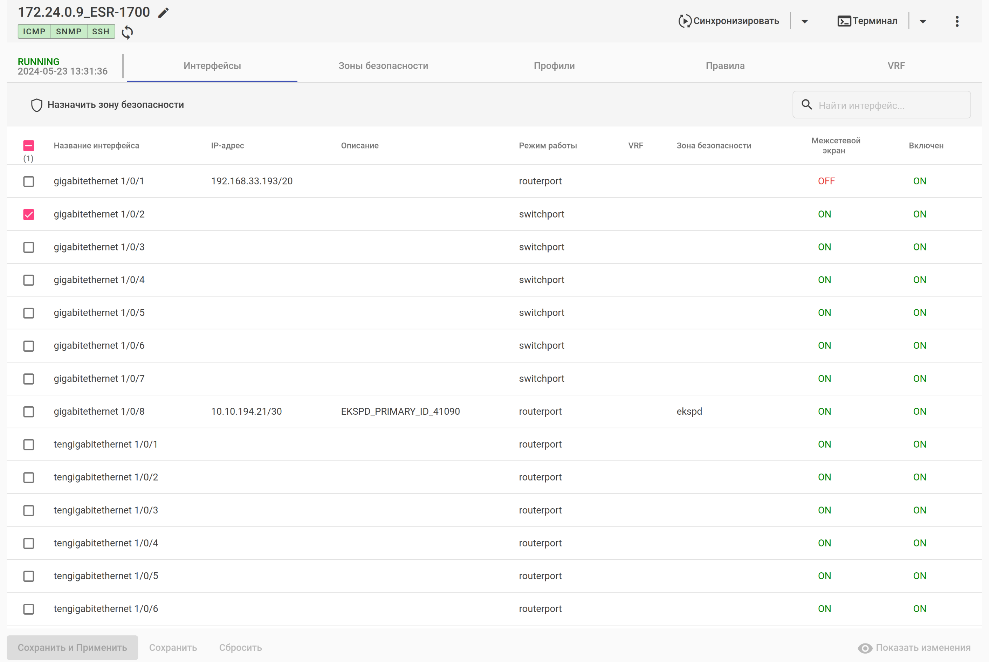Open the Правила tab
989x662 pixels.
click(x=725, y=66)
